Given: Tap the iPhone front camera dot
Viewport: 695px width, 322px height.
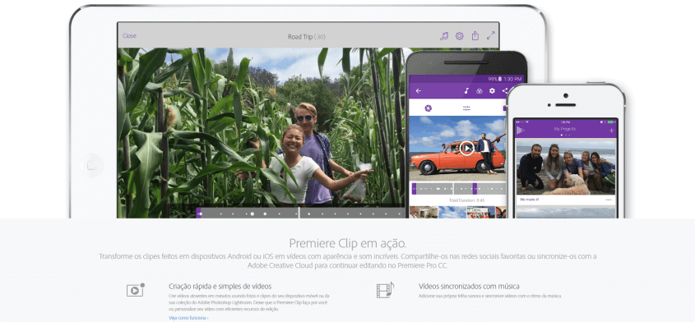Looking at the screenshot, I should click(566, 95).
